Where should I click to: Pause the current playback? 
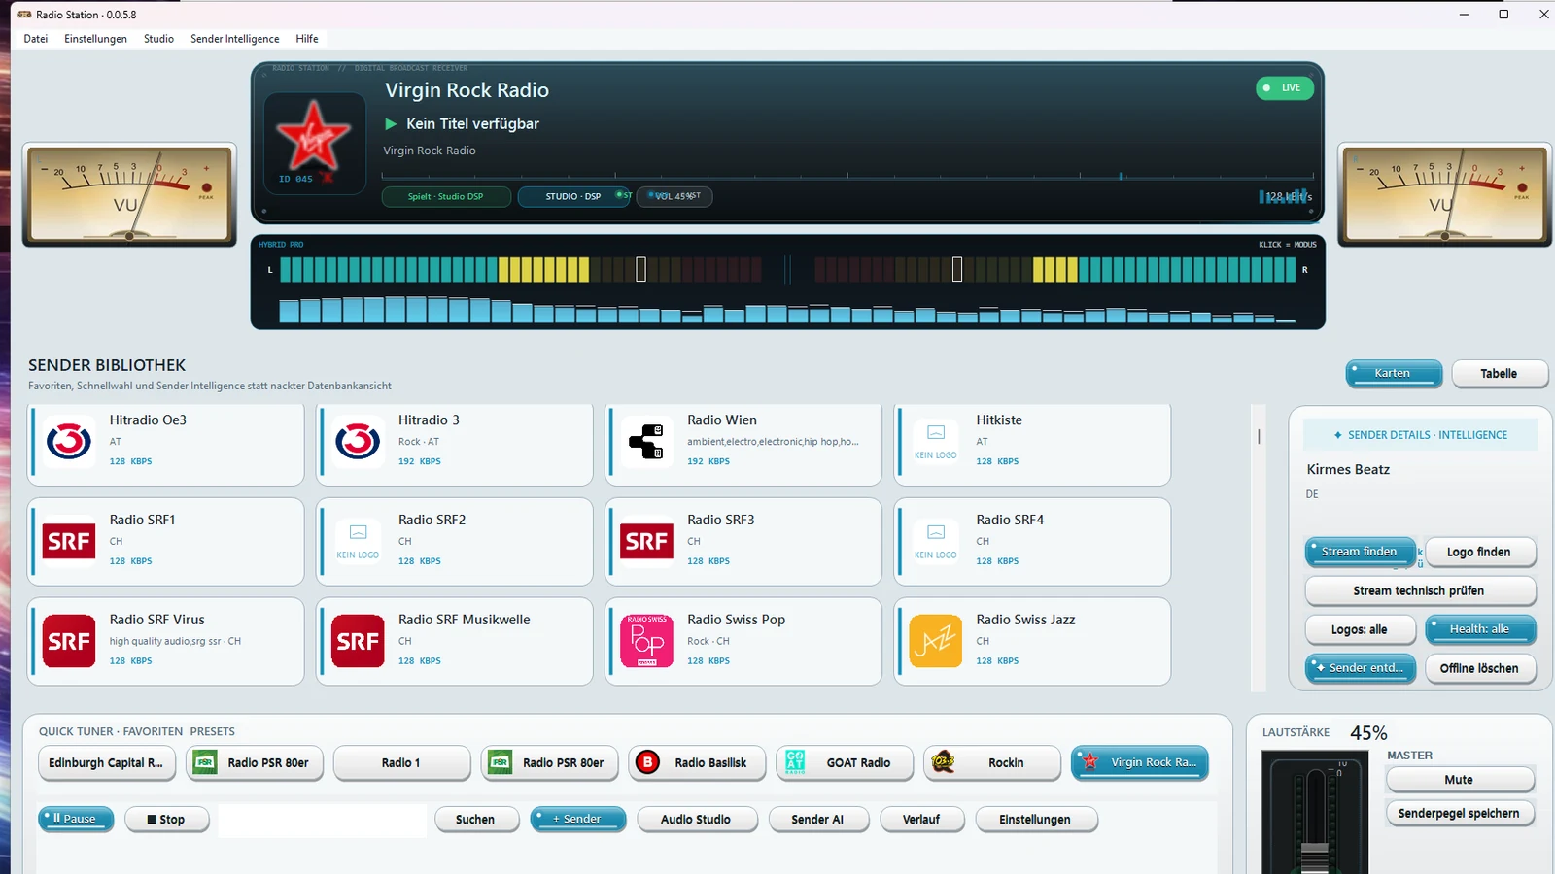pyautogui.click(x=76, y=820)
